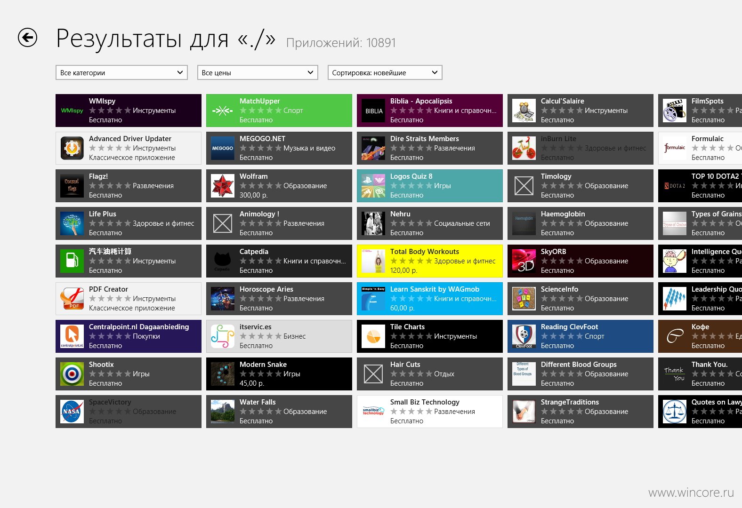Click the 'Бизнес' category of itservic.es
The width and height of the screenshot is (742, 508).
coord(295,336)
